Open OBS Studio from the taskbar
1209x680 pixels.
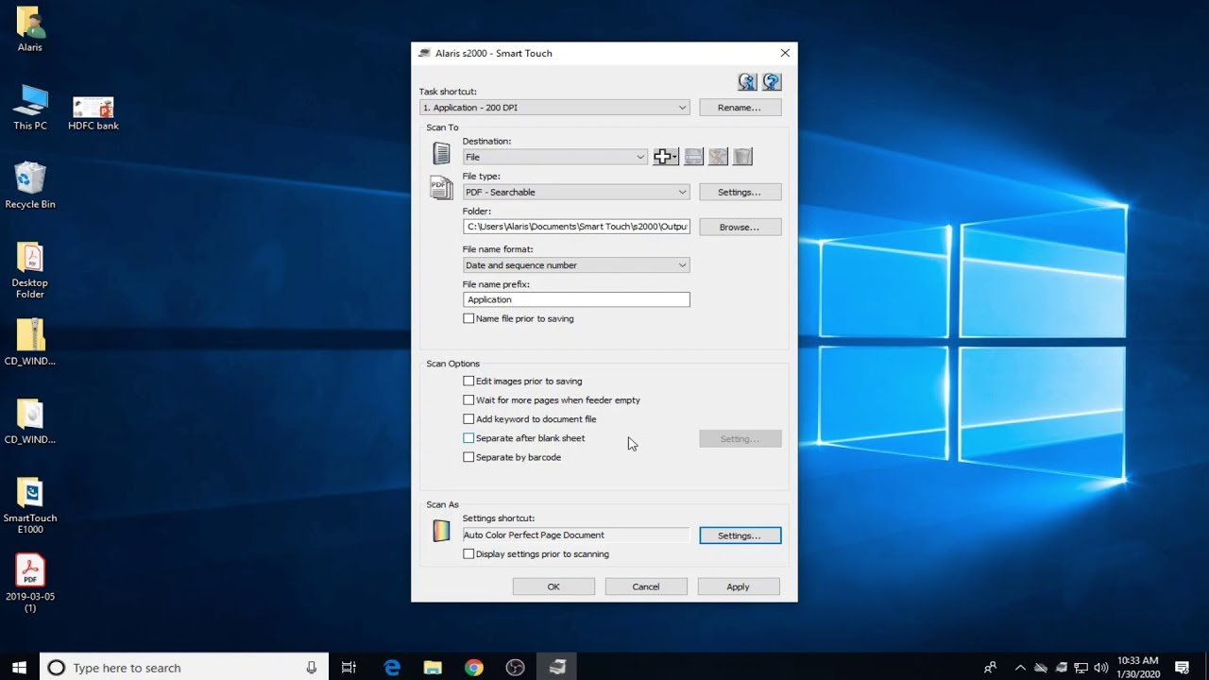[x=515, y=668]
